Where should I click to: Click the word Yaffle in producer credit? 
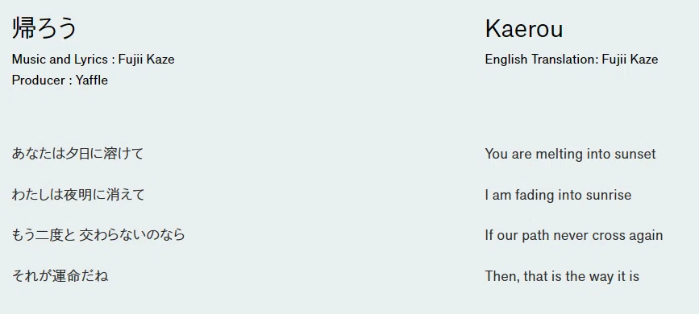[92, 81]
